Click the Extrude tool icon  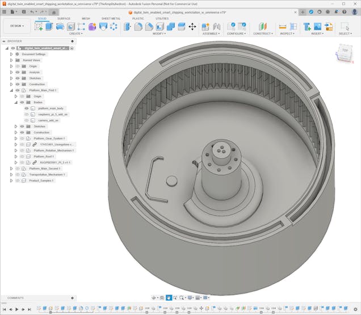(x=49, y=26)
